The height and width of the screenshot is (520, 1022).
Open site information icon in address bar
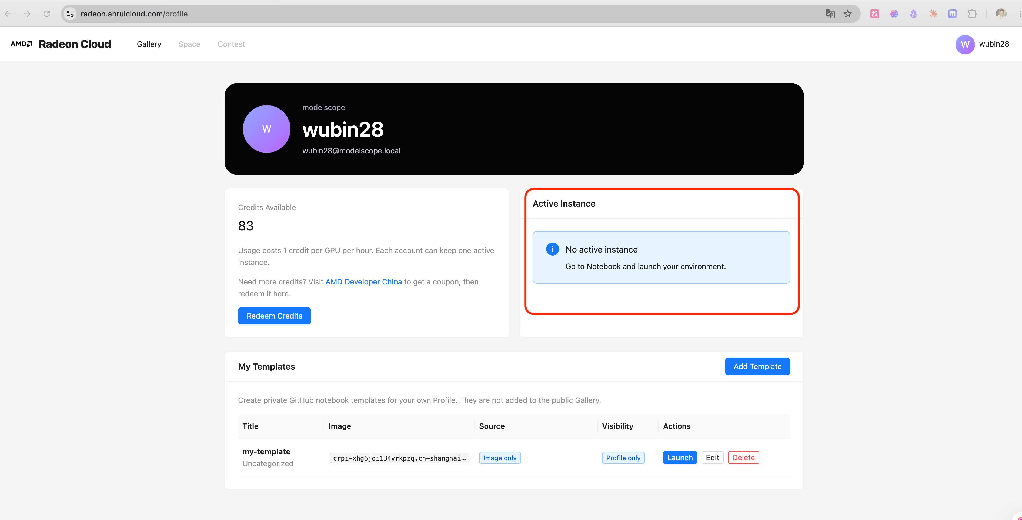point(70,14)
